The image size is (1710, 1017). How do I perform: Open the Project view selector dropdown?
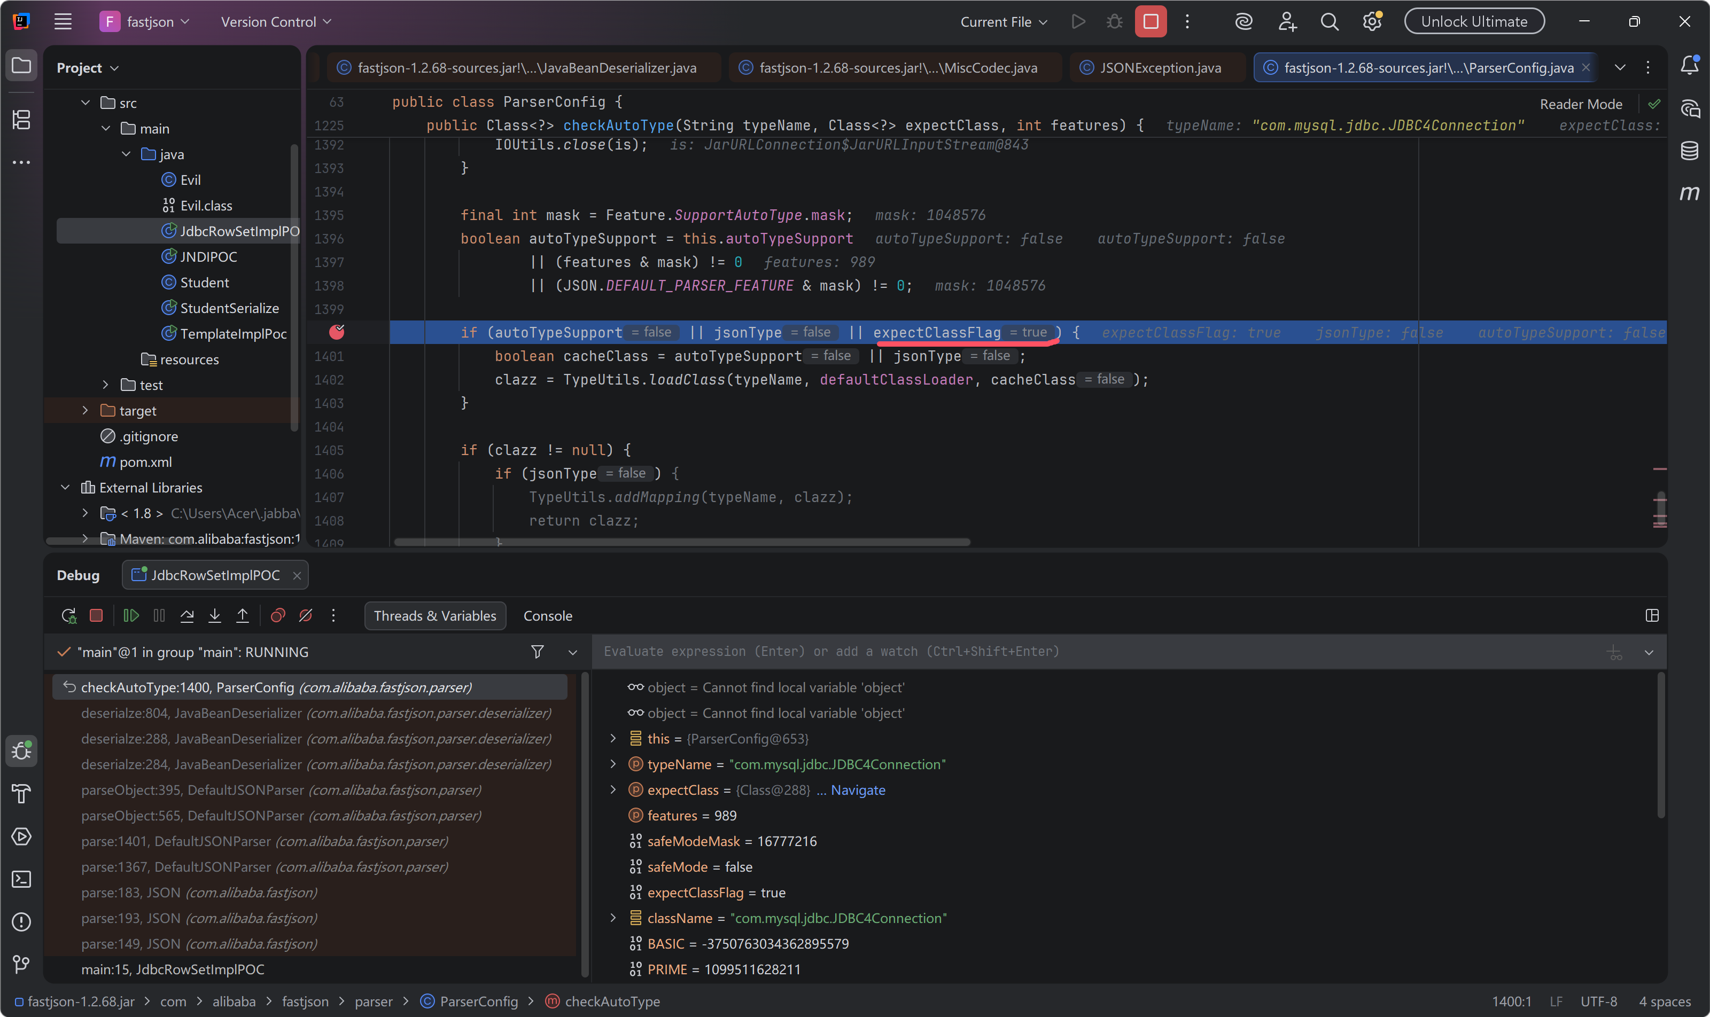tap(88, 68)
